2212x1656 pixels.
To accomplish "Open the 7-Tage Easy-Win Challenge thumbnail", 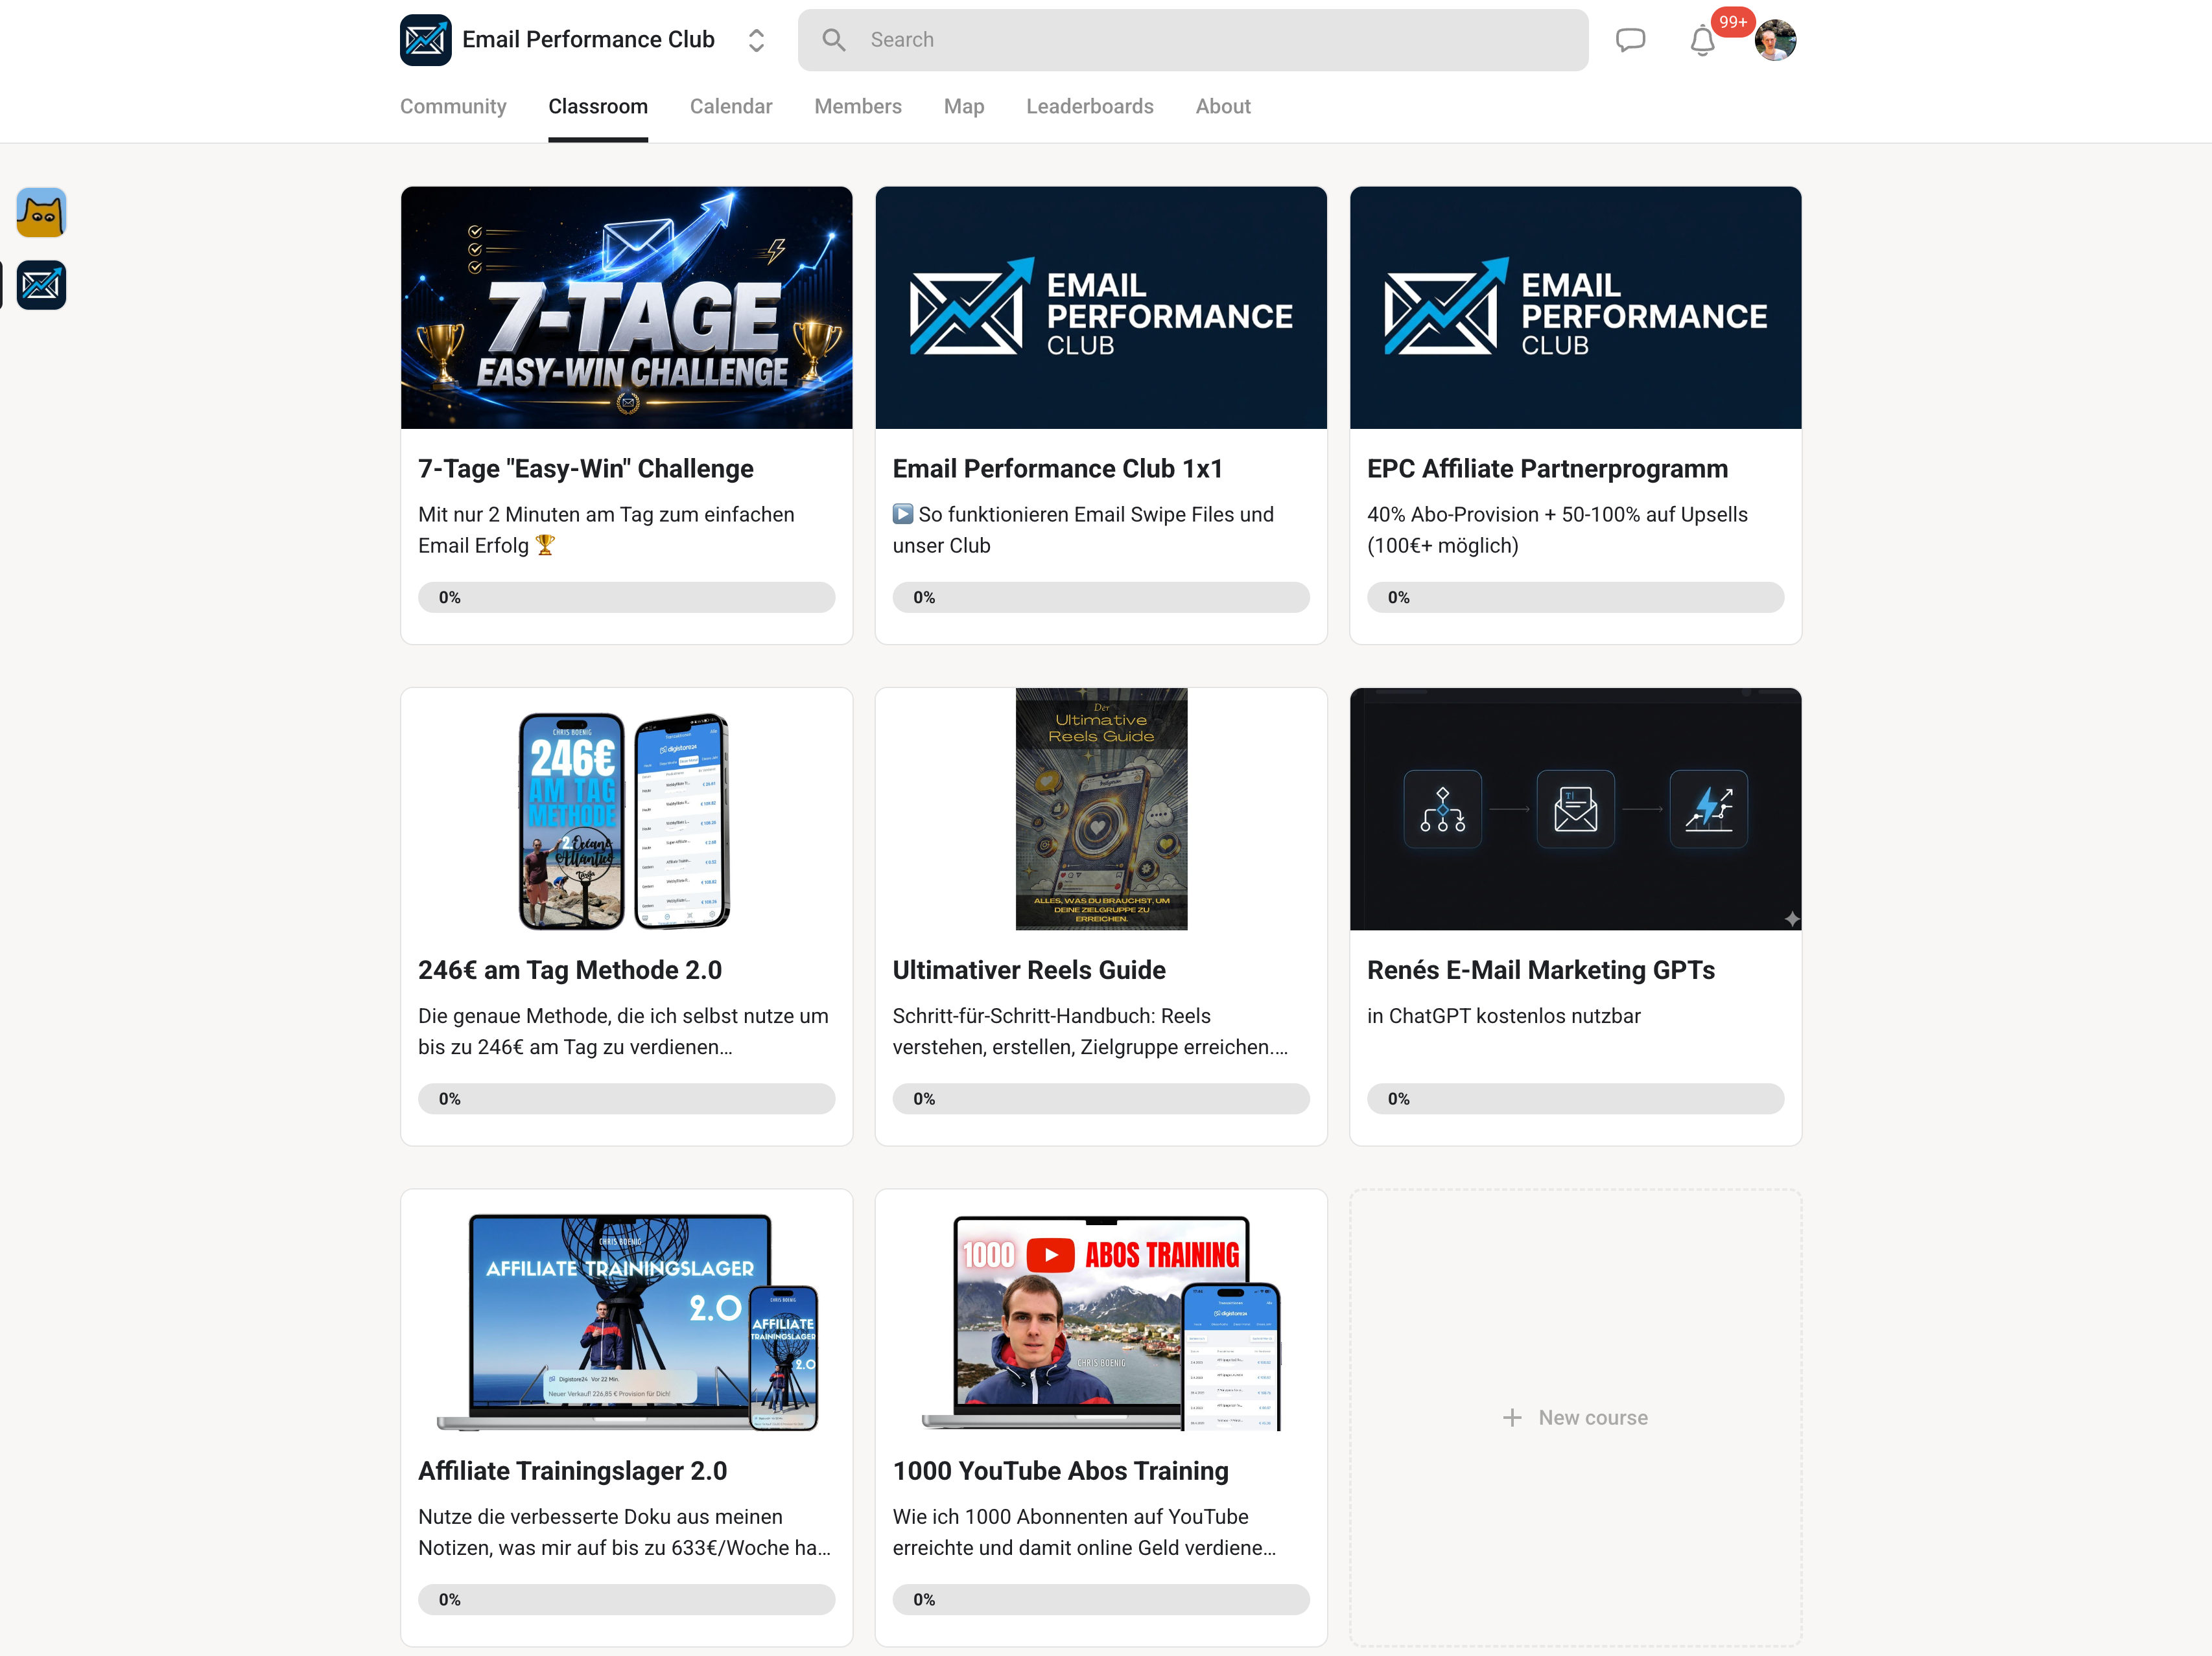I will pos(627,308).
